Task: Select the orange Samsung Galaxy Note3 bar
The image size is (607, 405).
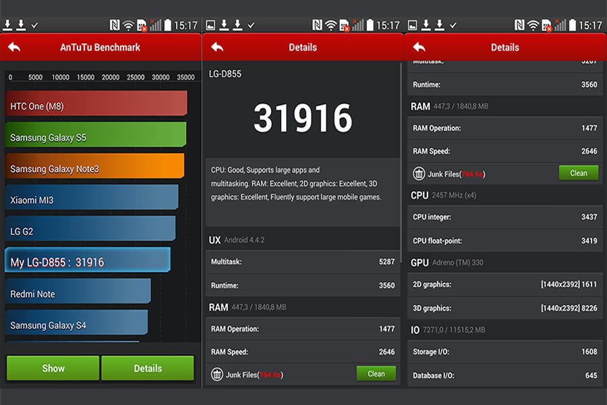Action: click(94, 168)
